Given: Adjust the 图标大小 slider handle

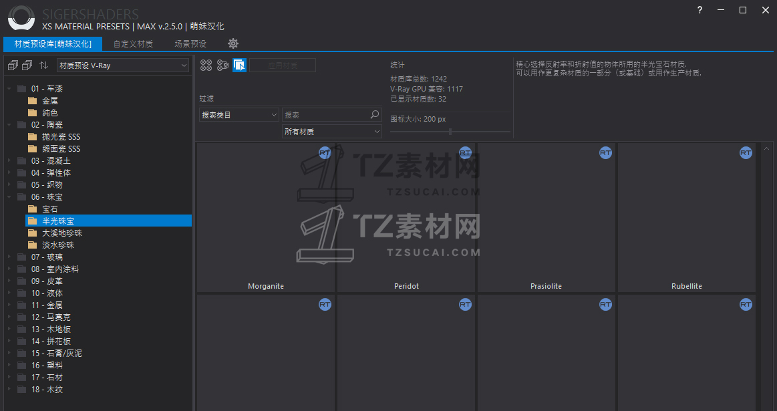Looking at the screenshot, I should coord(450,132).
